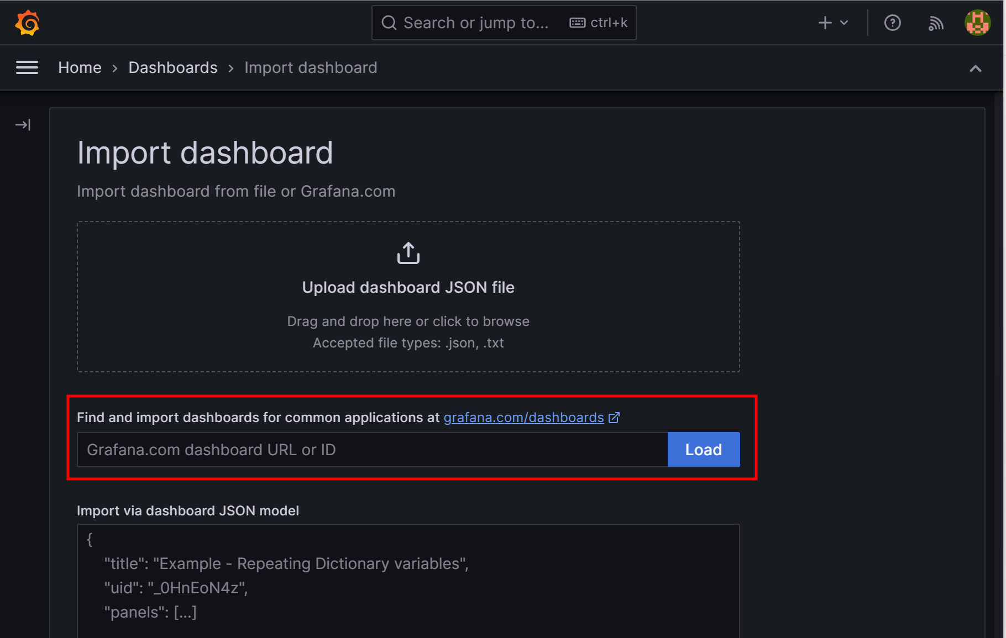Image resolution: width=1006 pixels, height=638 pixels.
Task: Click into the dashboard JSON model textarea
Action: point(408,581)
